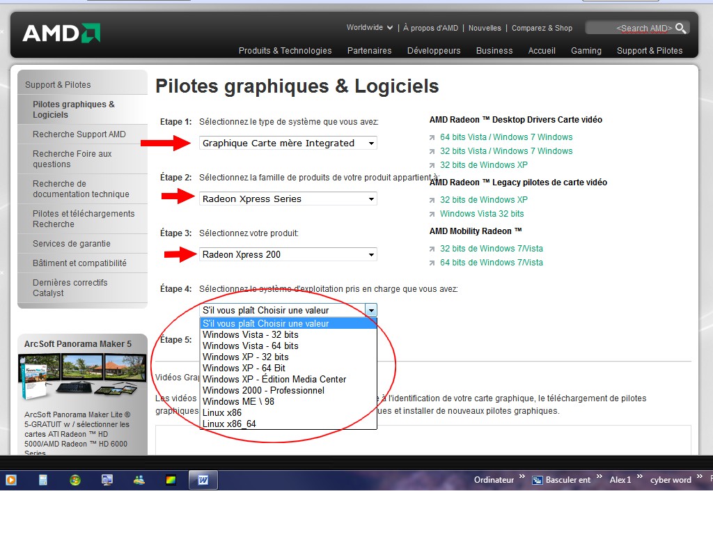Click inside the Search AMD field
The image size is (713, 535).
pos(630,28)
